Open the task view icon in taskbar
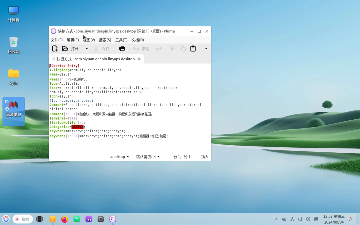The width and height of the screenshot is (360, 225). (39, 219)
